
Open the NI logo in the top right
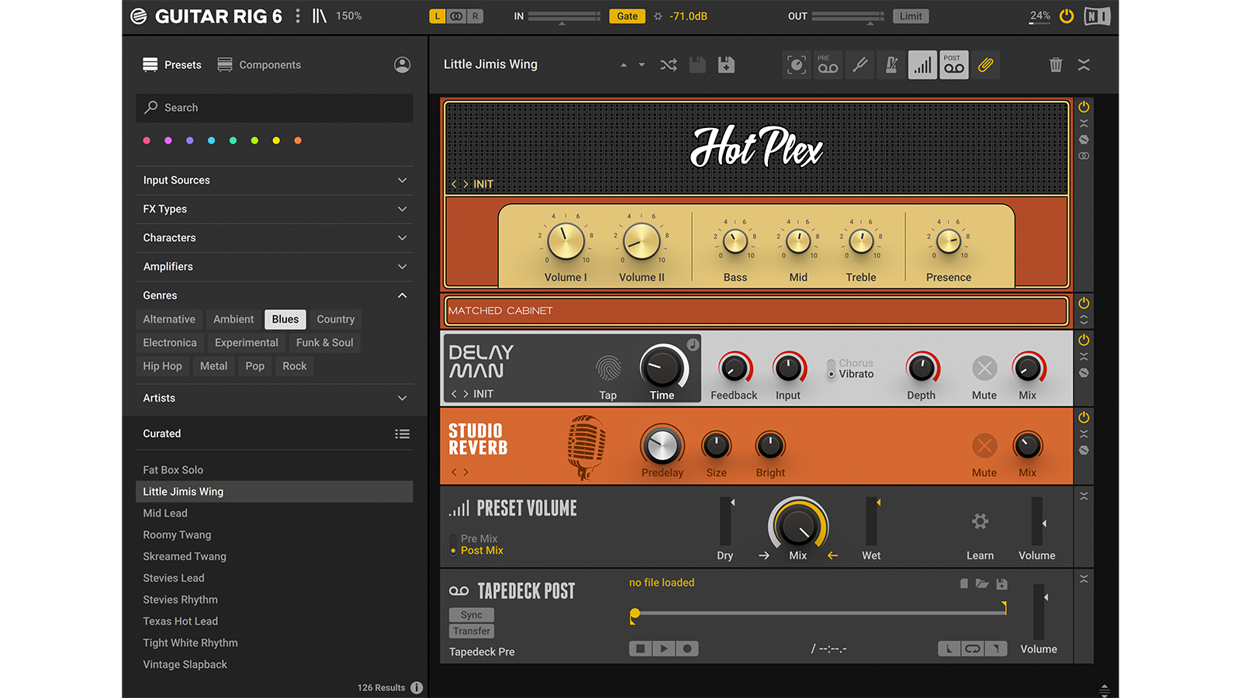1097,16
